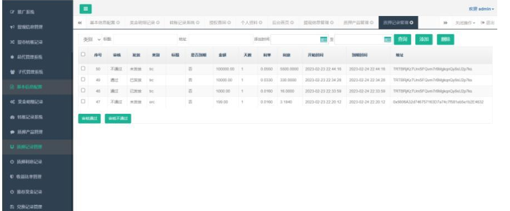Click the 金额 column header
This screenshot has width=510, height=211.
click(222, 55)
